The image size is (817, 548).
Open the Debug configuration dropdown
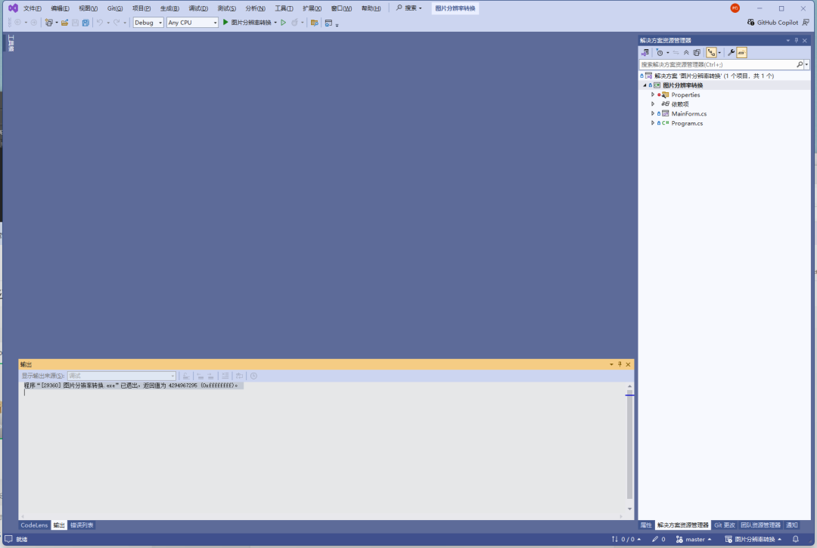click(x=148, y=23)
